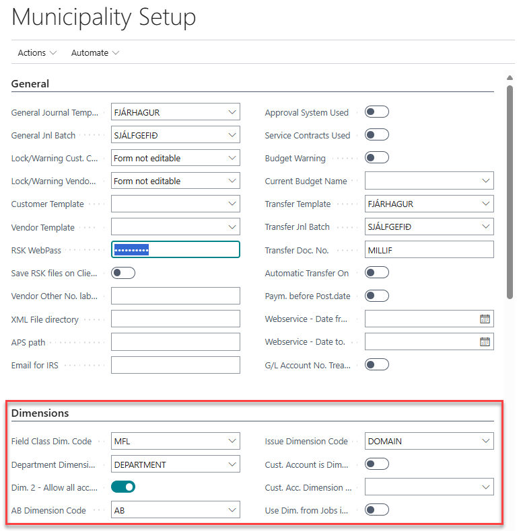The height and width of the screenshot is (531, 523).
Task: Enable the Budget Warning switch
Action: 376,158
